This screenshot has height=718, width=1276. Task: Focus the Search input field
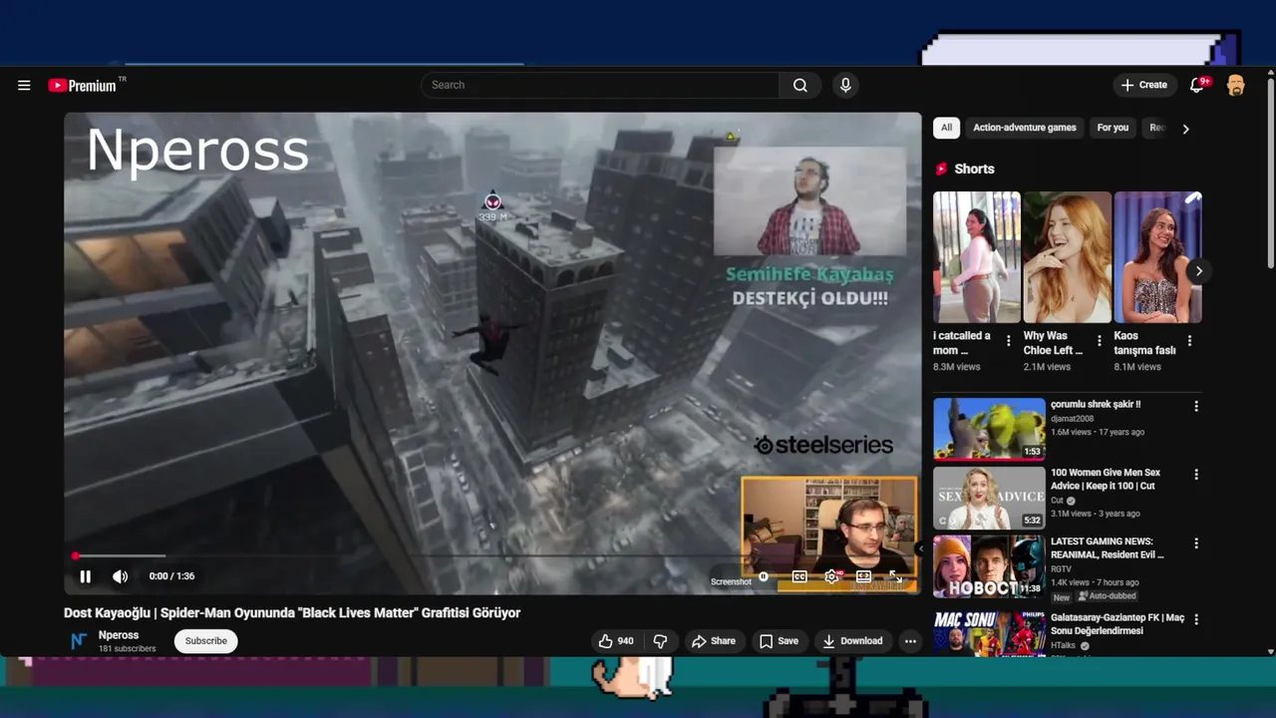pos(600,86)
